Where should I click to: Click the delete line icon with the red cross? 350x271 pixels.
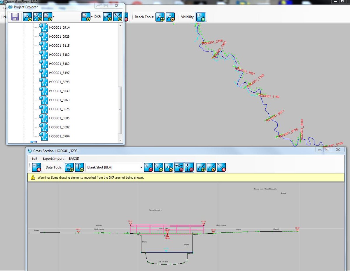221,167
